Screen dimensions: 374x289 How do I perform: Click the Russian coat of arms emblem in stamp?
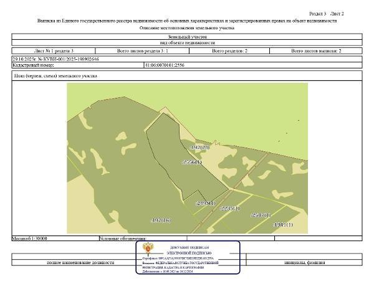pos(148,249)
